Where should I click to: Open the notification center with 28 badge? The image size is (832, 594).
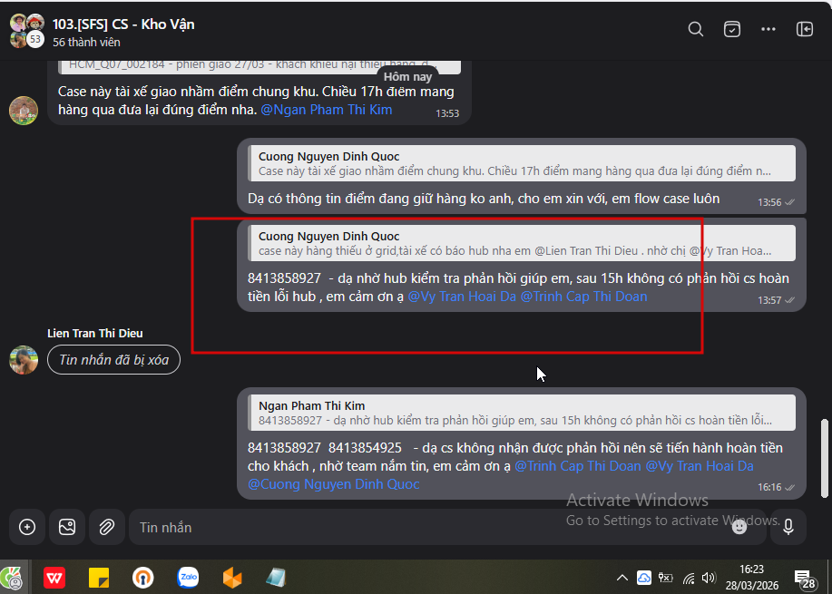[805, 579]
